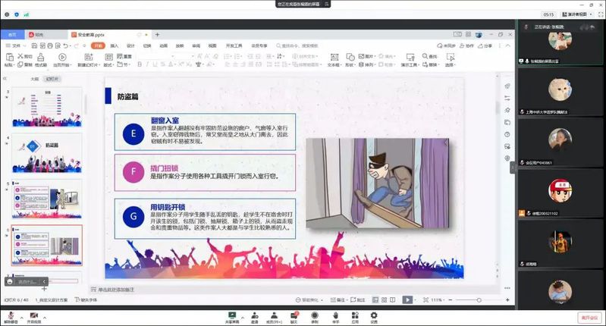Toggle microphone with 解除静音
606x326 pixels.
pos(11,315)
